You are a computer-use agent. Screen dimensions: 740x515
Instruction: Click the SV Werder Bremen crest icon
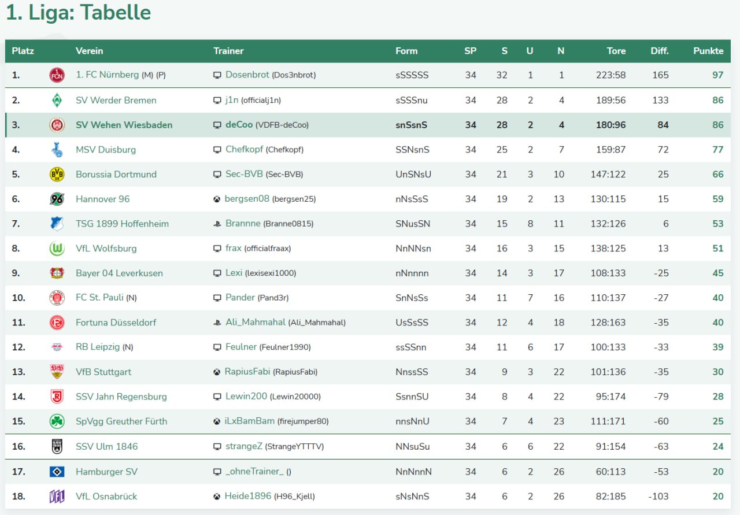57,100
